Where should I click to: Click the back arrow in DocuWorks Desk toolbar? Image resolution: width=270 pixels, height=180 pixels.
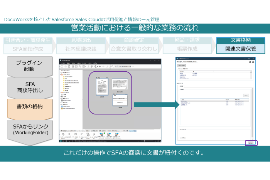tap(100, 66)
